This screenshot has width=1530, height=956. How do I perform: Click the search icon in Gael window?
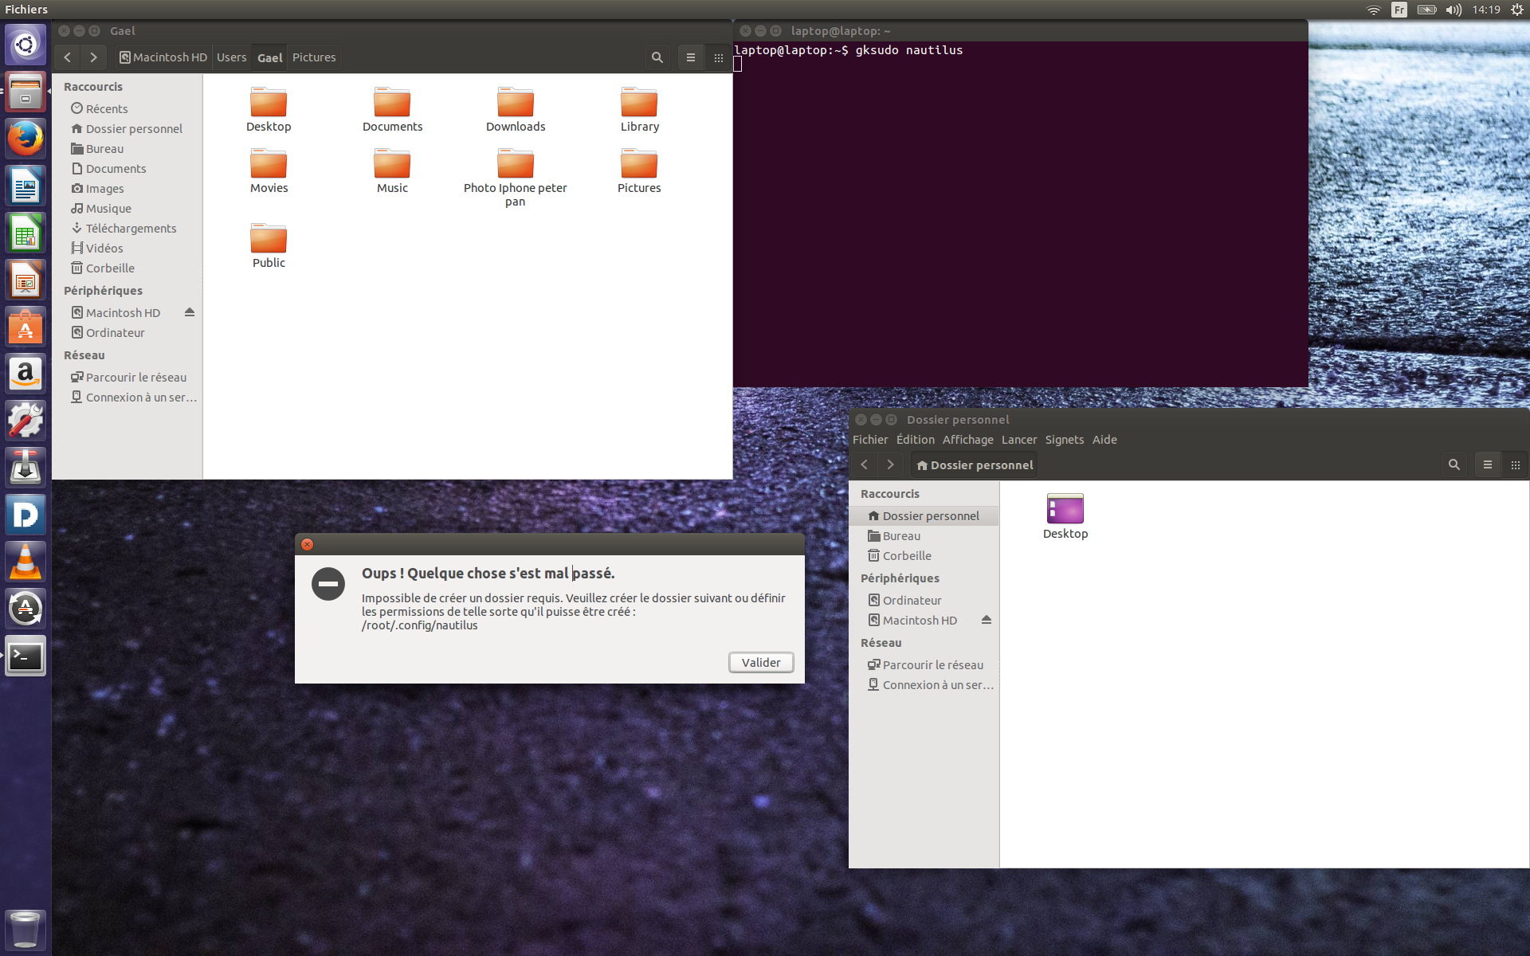coord(657,57)
